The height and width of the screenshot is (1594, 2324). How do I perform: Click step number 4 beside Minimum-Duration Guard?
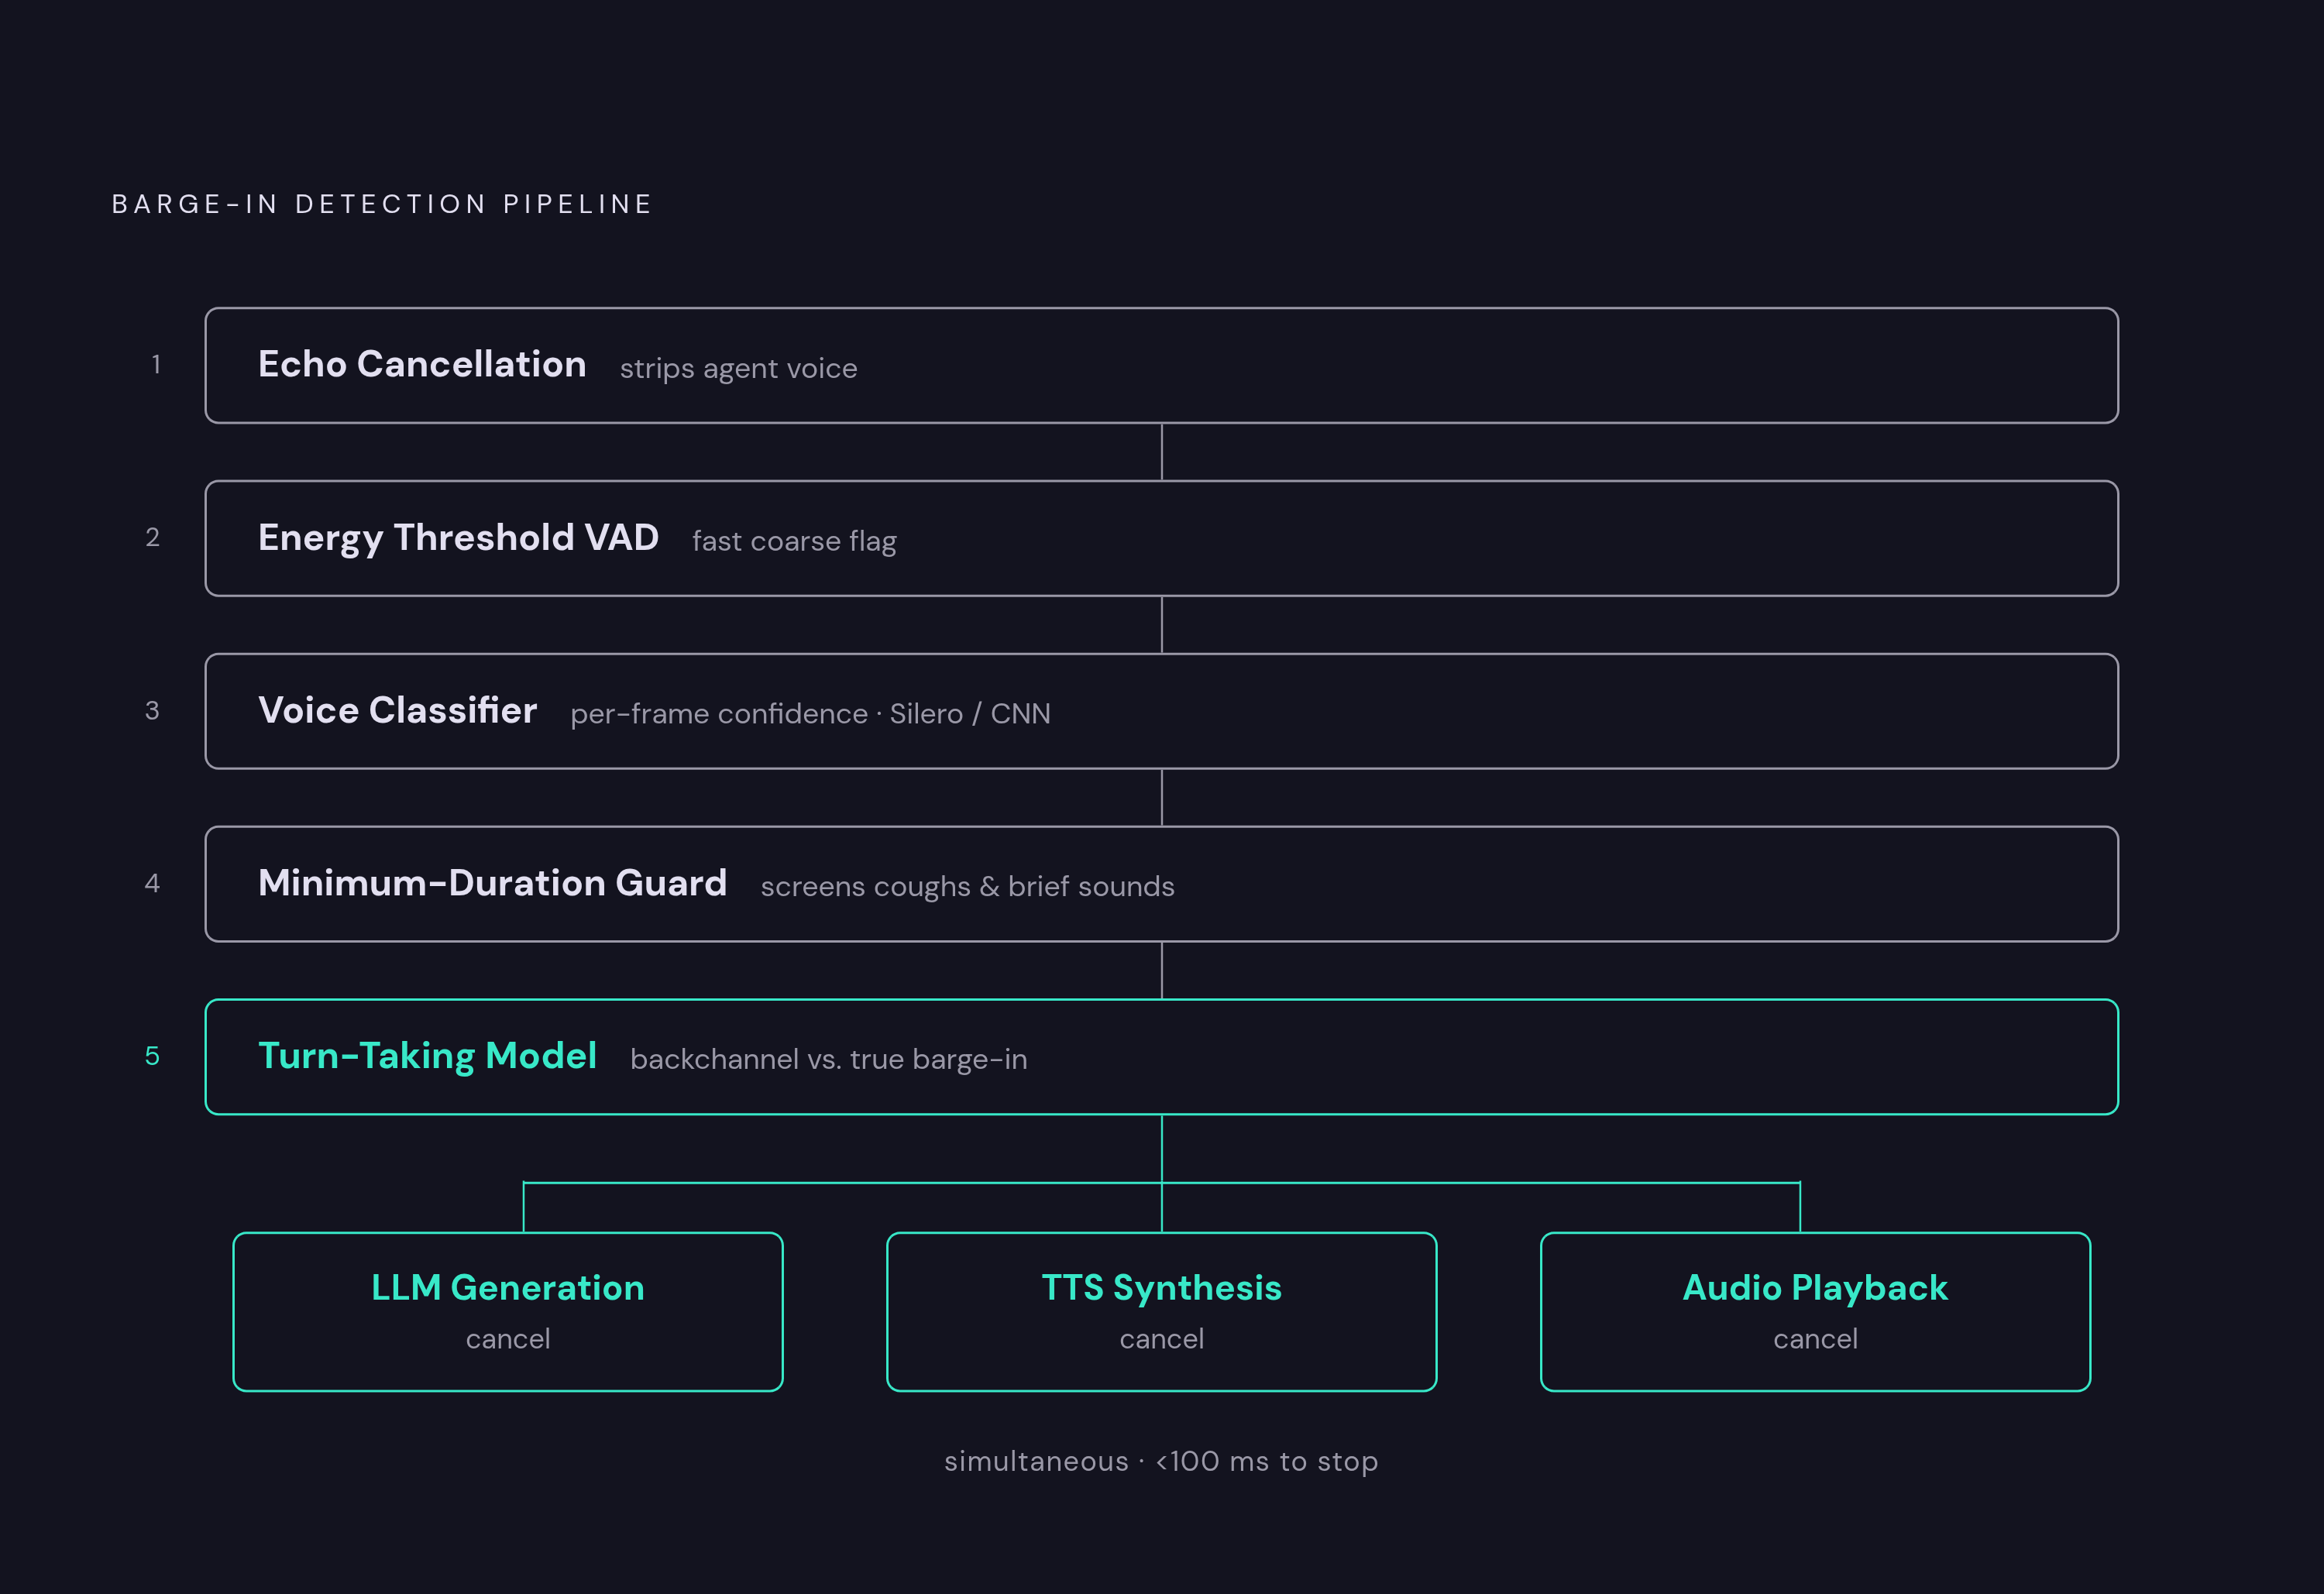click(152, 883)
